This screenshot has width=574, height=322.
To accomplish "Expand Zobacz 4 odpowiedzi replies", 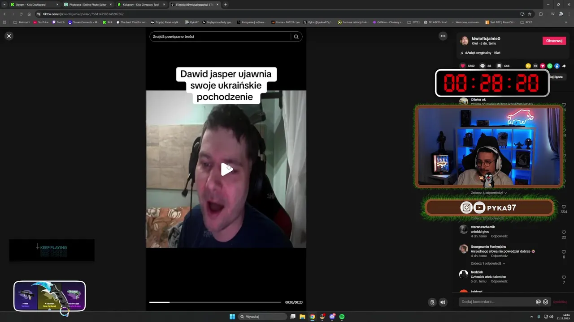I will tap(488, 193).
